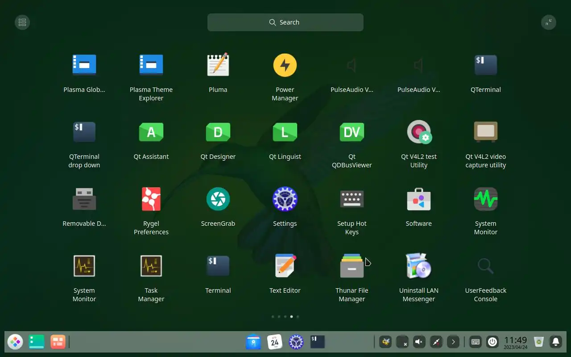Launch Text Editor
Image resolution: width=571 pixels, height=357 pixels.
pos(285,266)
